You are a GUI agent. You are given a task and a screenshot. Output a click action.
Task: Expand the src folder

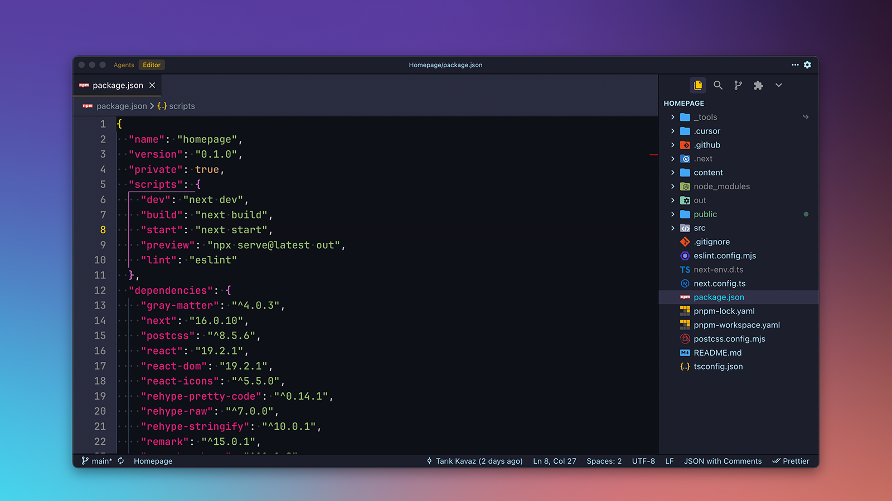(x=700, y=228)
